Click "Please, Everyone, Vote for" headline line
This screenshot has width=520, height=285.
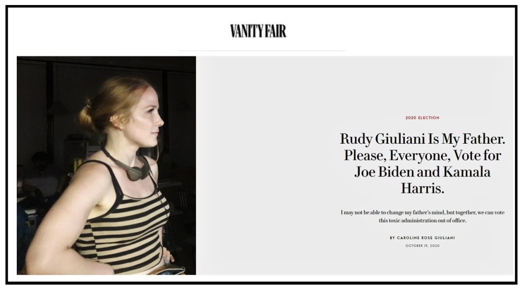tap(422, 155)
